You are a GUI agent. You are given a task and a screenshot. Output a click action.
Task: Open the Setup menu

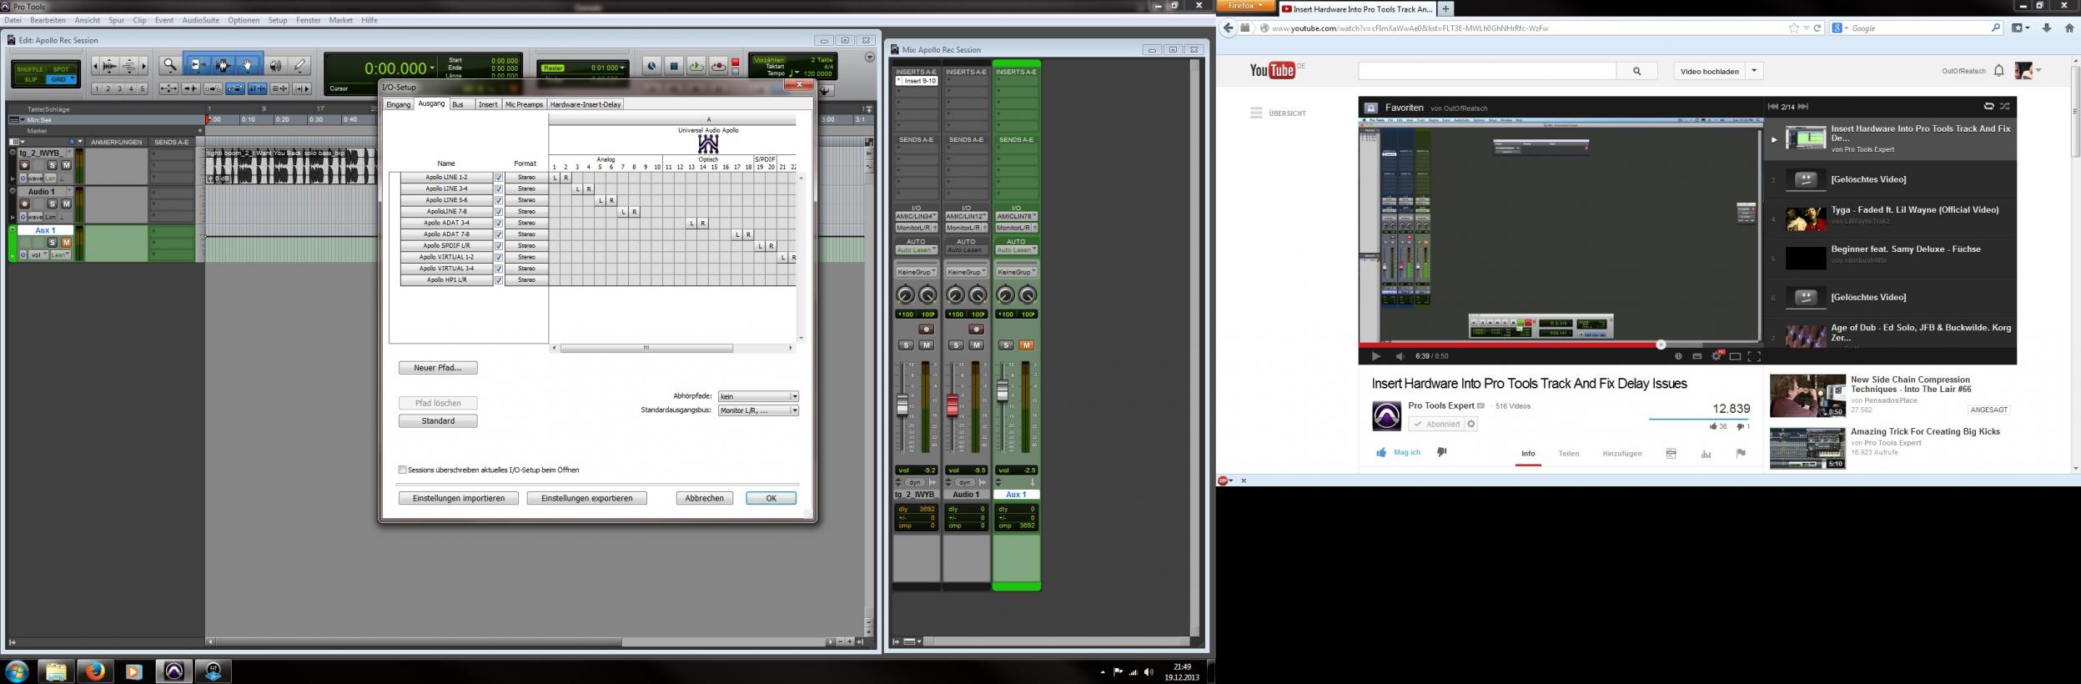(278, 20)
